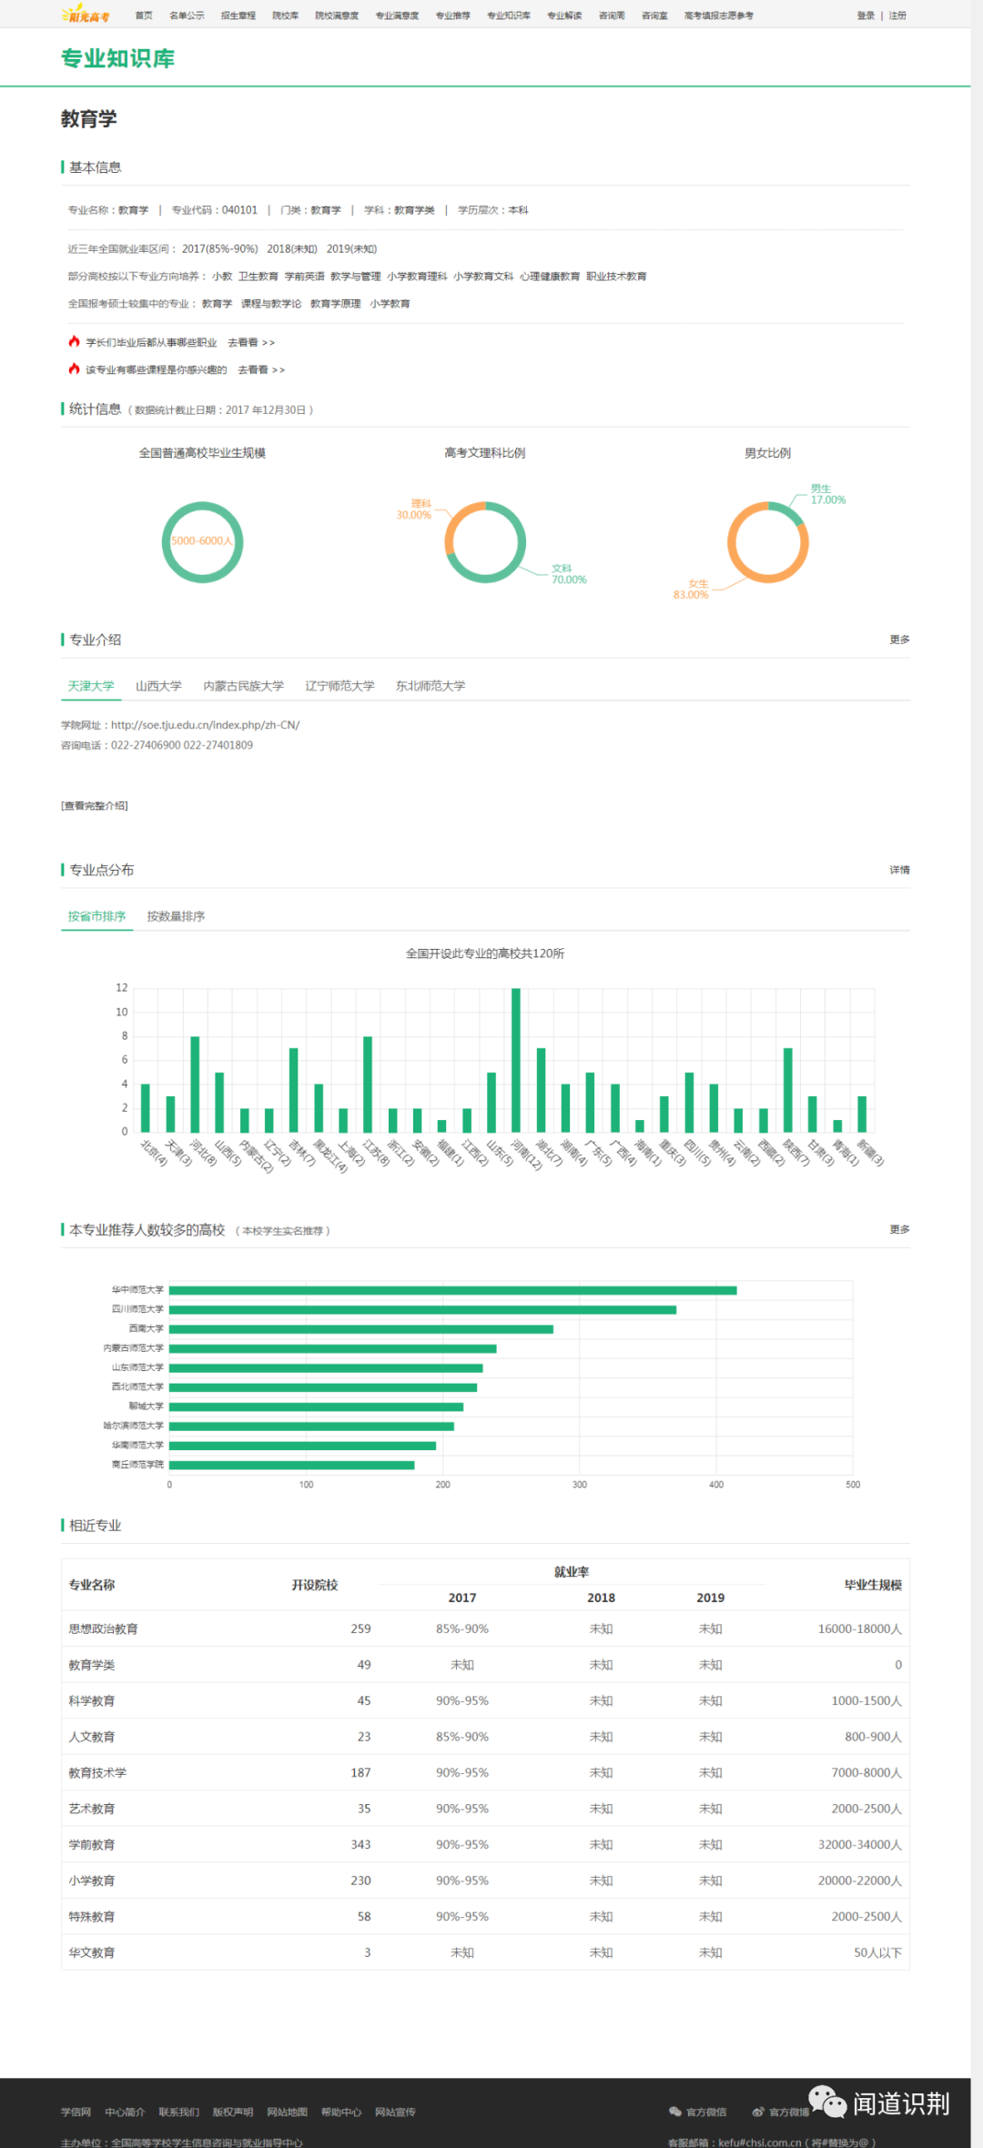Click 更多 in 专业介绍 section
The width and height of the screenshot is (983, 2148).
point(899,640)
